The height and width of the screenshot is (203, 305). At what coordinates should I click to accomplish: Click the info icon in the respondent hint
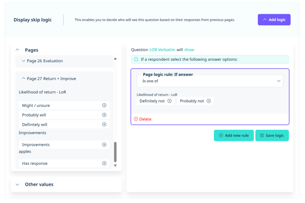pyautogui.click(x=136, y=59)
